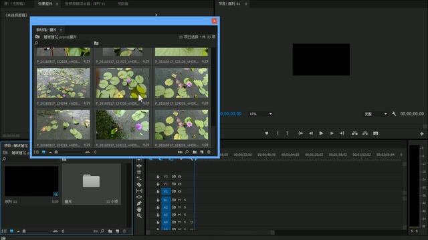Toggle sync lock on track V1
Viewport: 428px width, 240px height.
click(x=174, y=191)
